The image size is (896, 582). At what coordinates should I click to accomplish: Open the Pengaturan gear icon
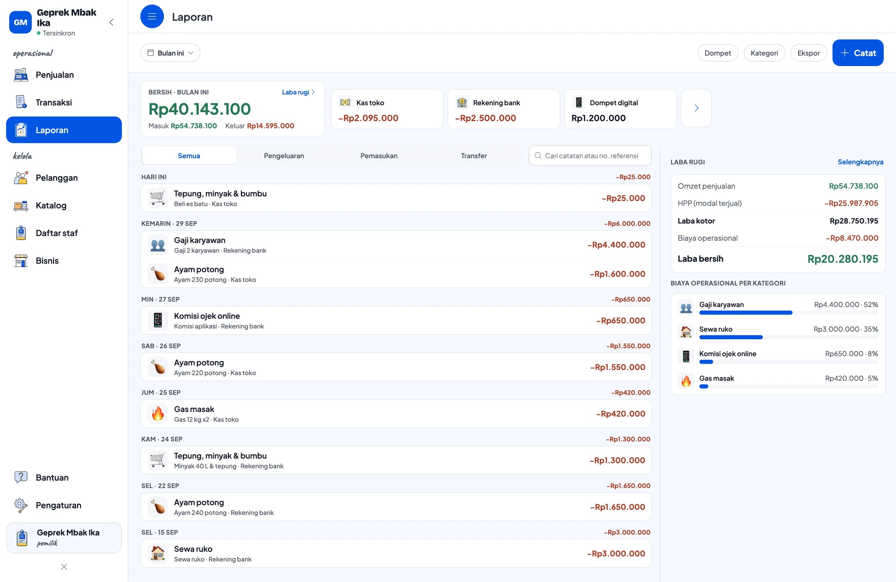pyautogui.click(x=21, y=505)
